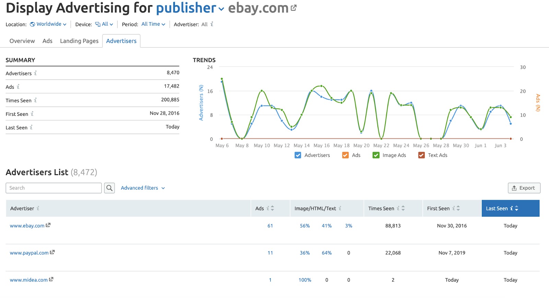Screen dimensions: 549x298
Task: Switch to the Ads tab
Action: click(47, 41)
